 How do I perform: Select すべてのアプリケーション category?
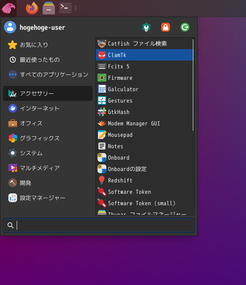click(x=48, y=75)
